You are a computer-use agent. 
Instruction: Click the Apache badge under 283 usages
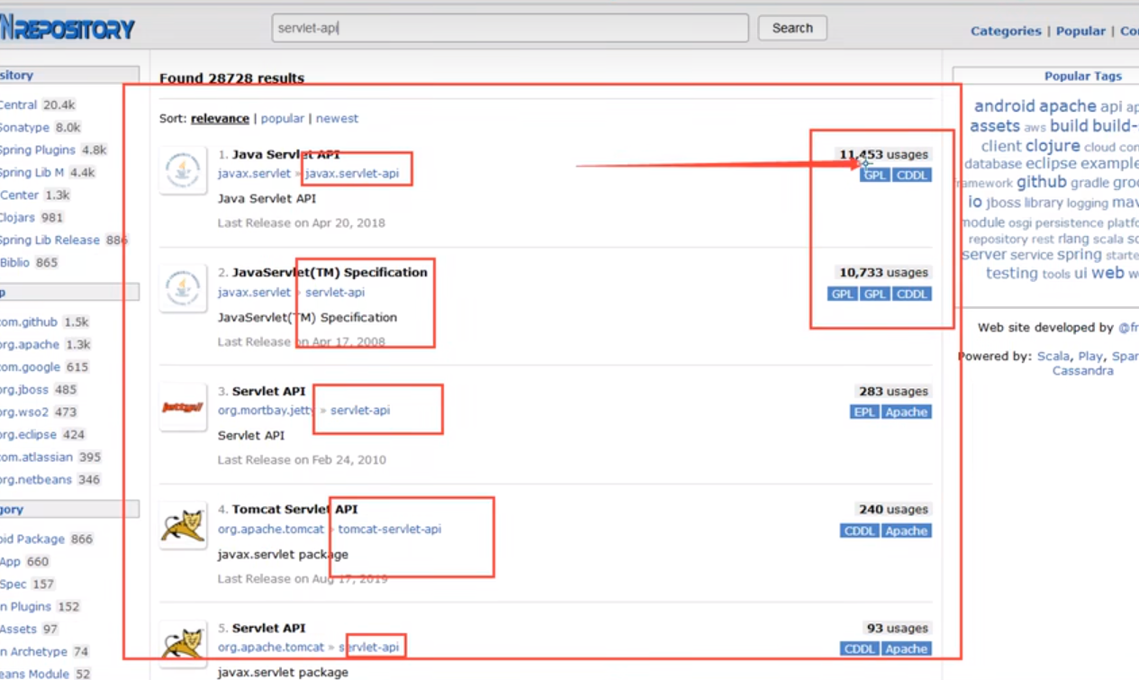[x=906, y=412]
